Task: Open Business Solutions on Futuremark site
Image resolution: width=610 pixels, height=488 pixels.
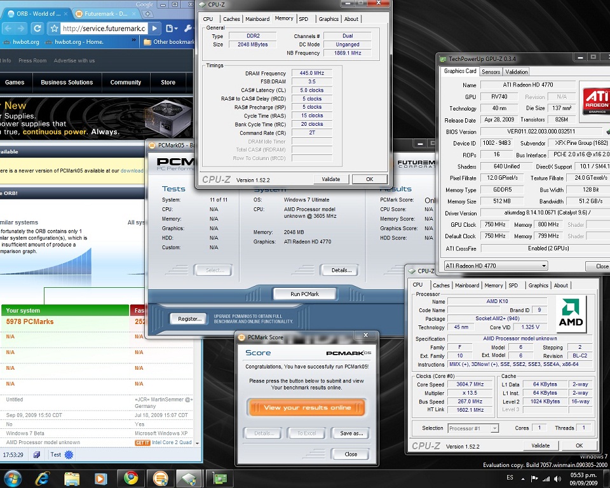Action: pyautogui.click(x=67, y=82)
